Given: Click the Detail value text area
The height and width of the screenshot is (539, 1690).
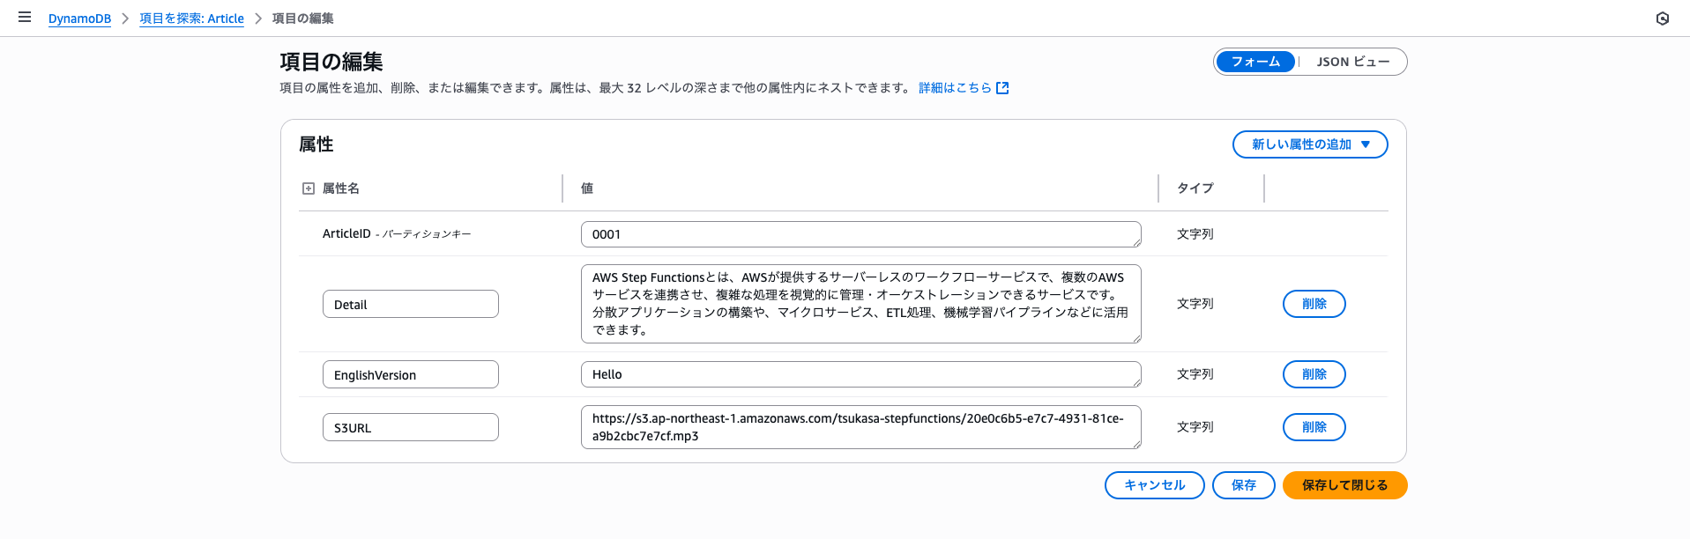Looking at the screenshot, I should point(861,304).
